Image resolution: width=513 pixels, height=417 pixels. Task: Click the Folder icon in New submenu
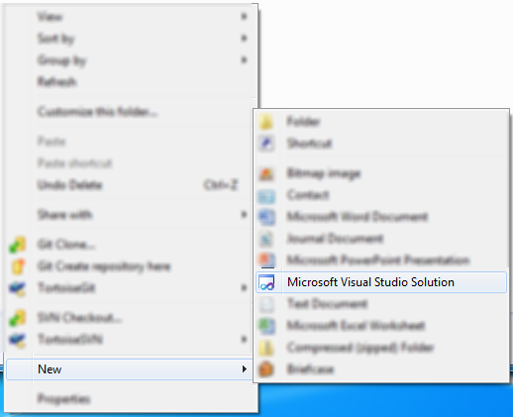tap(266, 122)
